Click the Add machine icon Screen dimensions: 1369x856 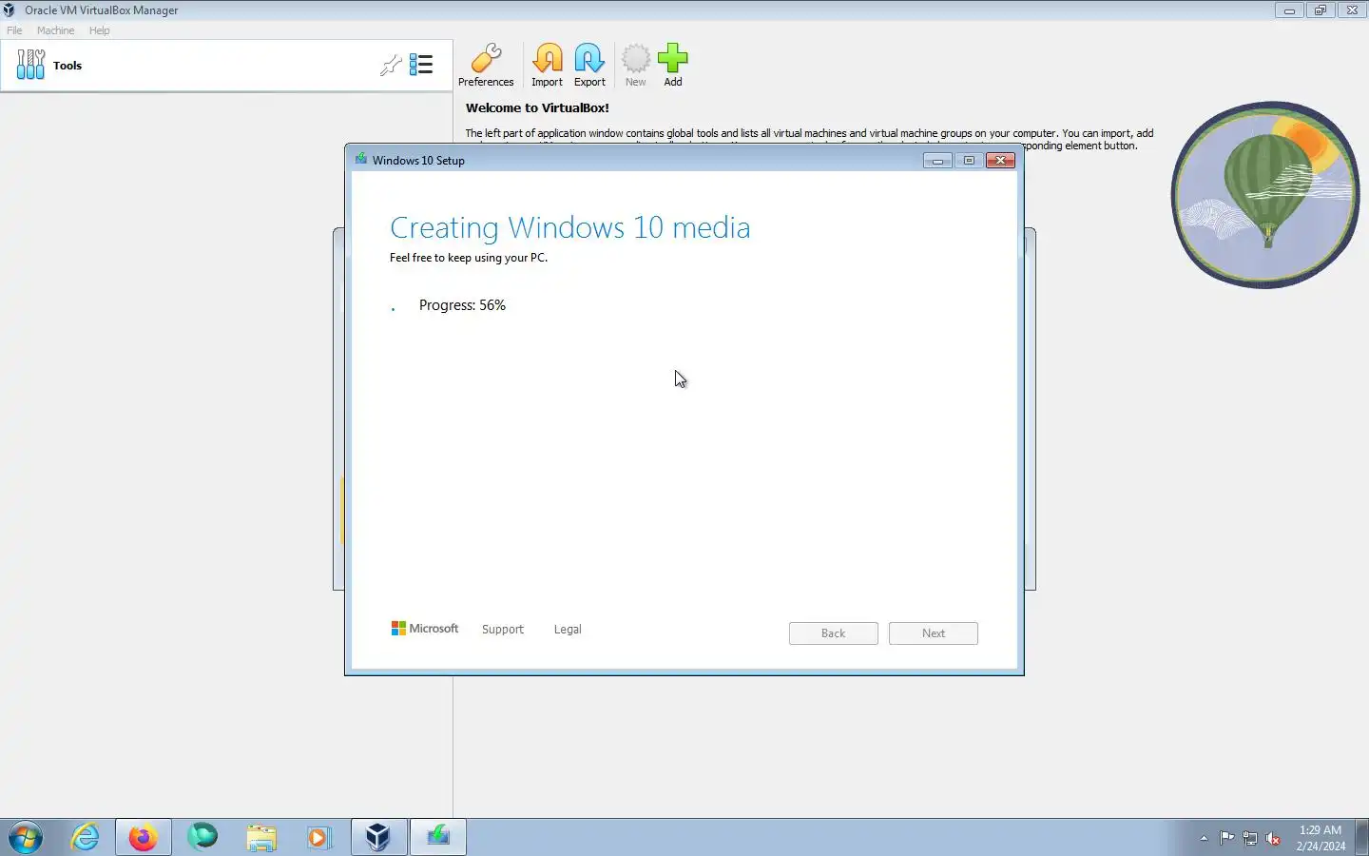pyautogui.click(x=672, y=65)
